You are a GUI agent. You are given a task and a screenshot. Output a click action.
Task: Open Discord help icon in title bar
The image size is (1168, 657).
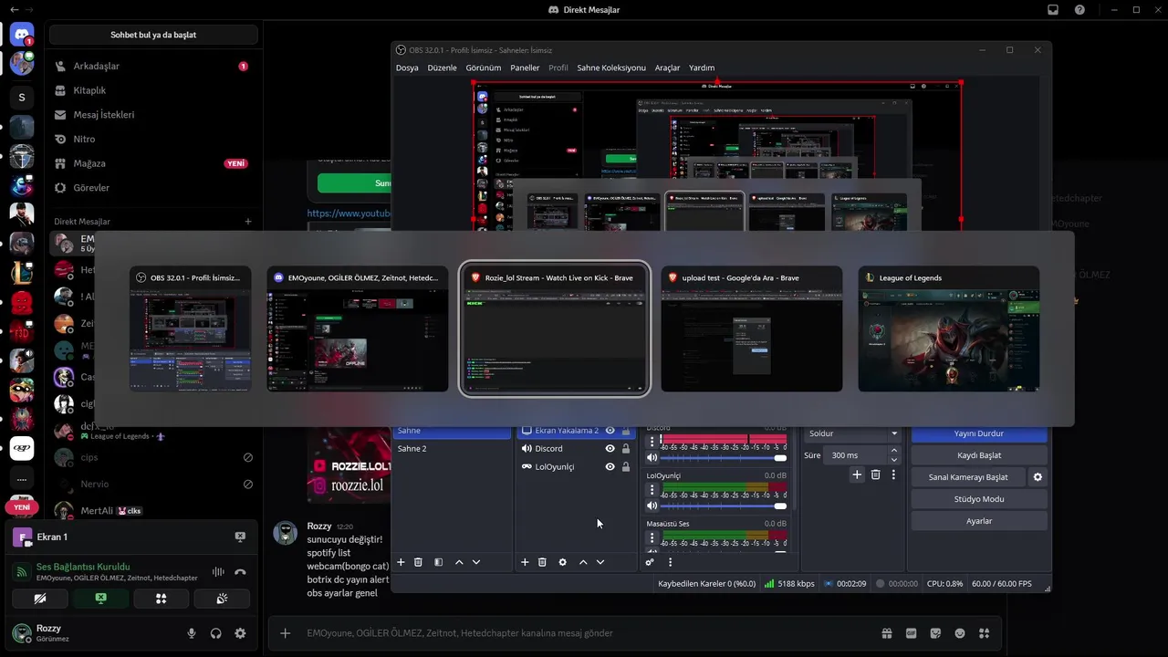(x=1080, y=10)
